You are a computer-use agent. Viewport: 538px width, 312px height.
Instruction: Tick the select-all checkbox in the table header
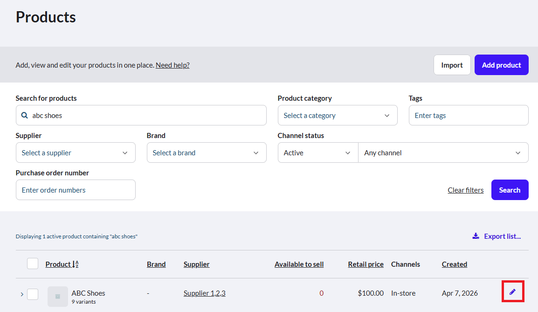point(33,263)
